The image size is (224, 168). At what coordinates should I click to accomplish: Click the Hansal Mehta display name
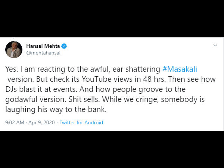(x=43, y=46)
